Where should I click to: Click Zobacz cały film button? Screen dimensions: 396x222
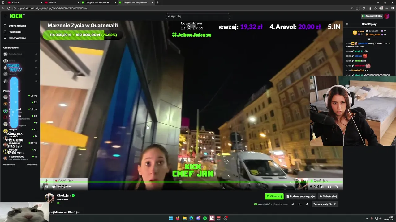tap(325, 204)
